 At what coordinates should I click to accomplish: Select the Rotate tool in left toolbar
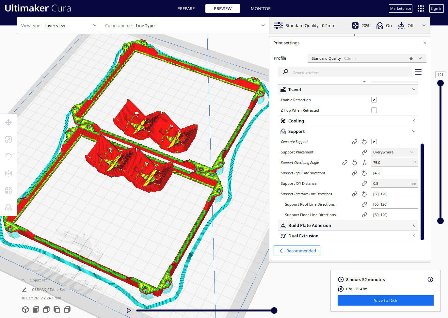tap(8, 156)
